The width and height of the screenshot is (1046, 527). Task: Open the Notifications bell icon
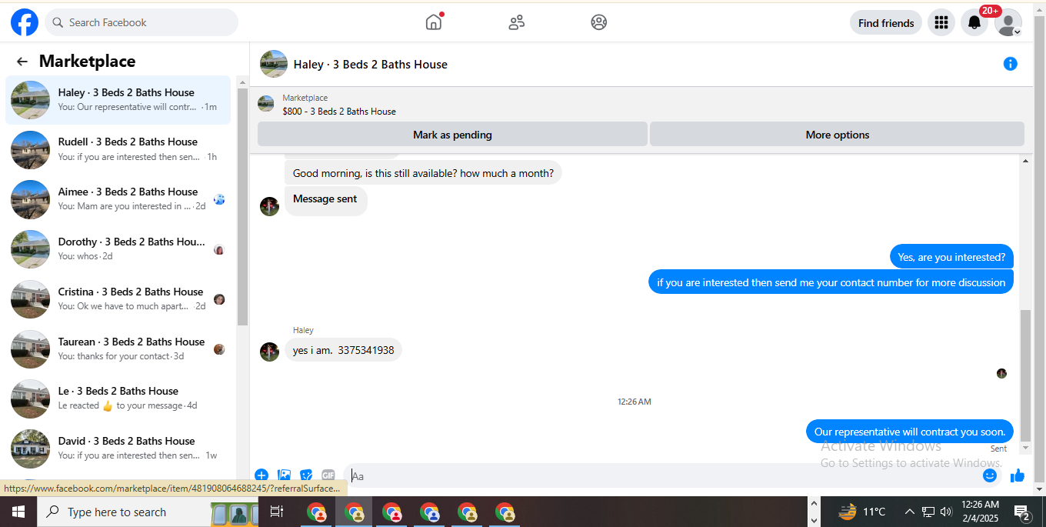tap(974, 23)
